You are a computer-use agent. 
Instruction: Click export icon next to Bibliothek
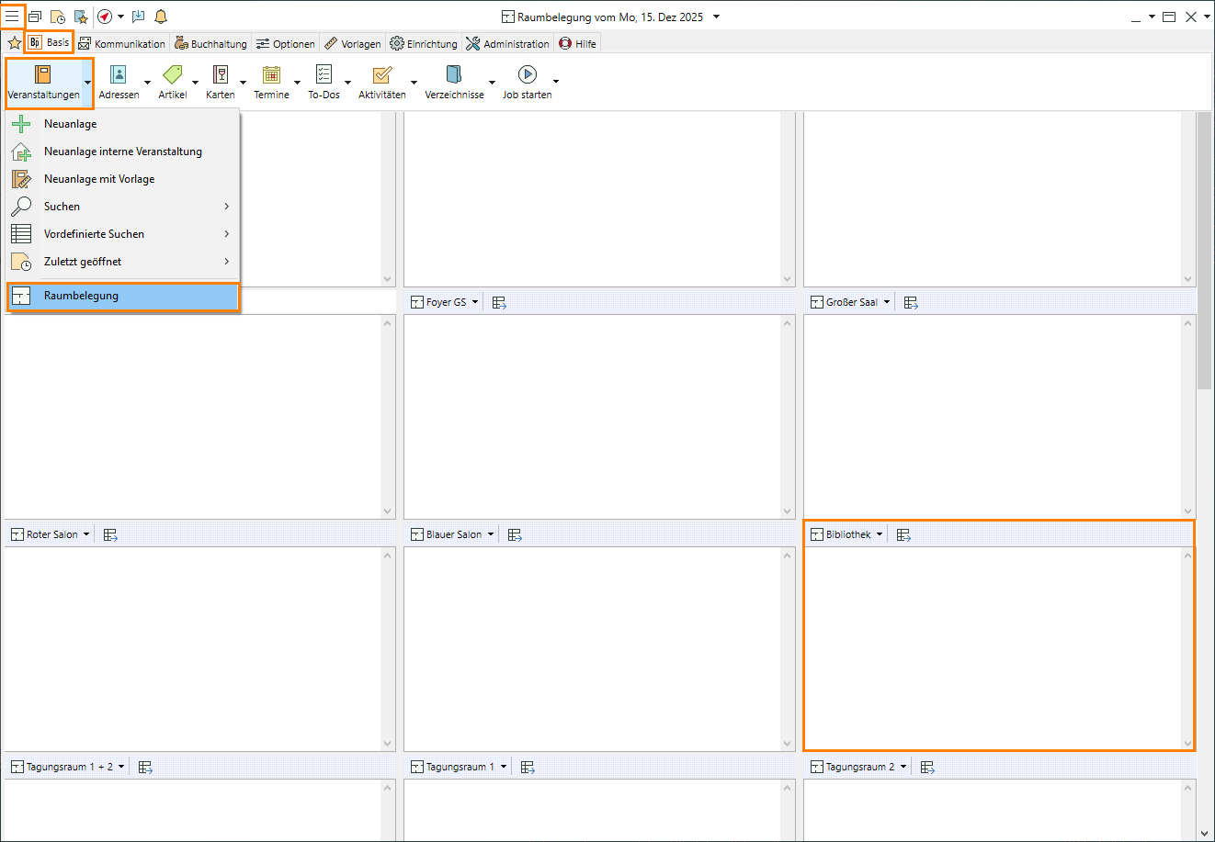(x=903, y=534)
